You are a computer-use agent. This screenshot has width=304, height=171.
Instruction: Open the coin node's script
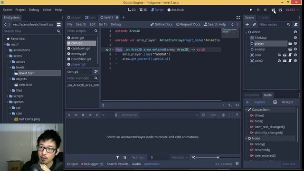[290, 55]
